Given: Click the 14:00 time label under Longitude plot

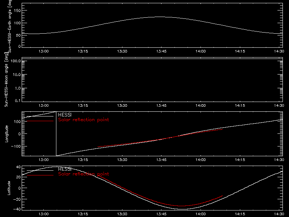Looking at the screenshot, I should pyautogui.click(x=200, y=160).
